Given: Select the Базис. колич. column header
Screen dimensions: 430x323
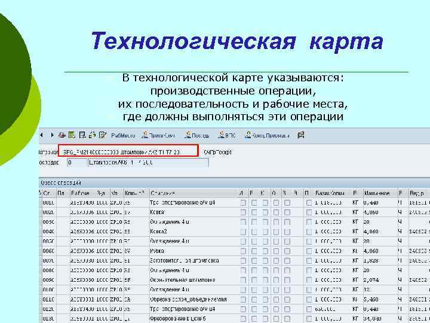Looking at the screenshot, I should pos(332,193).
